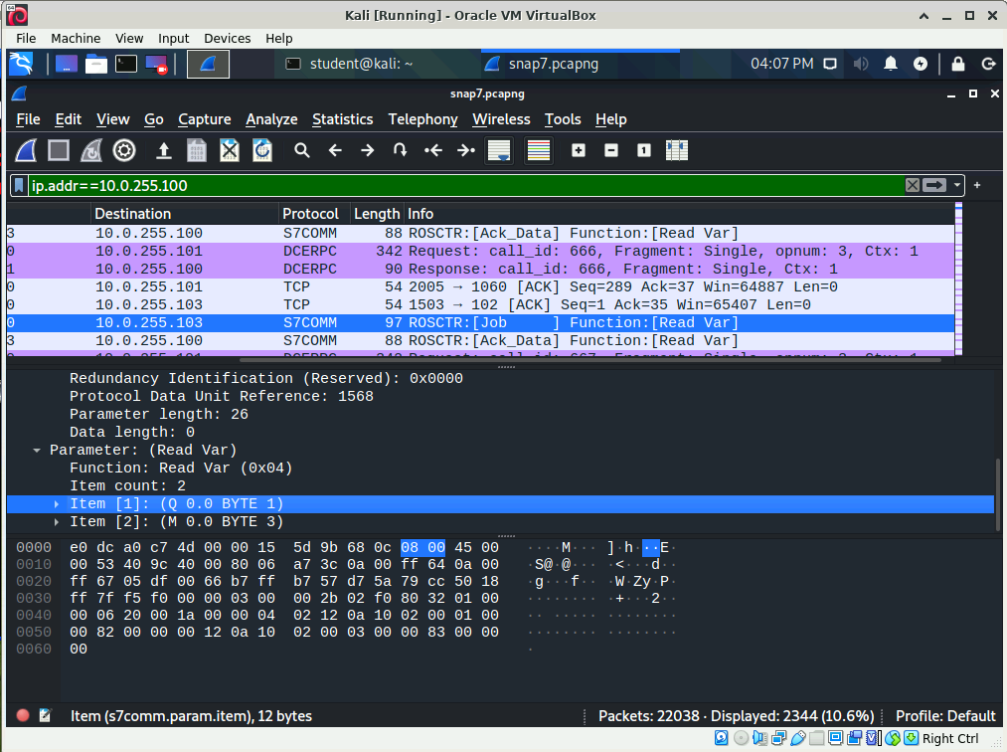Zoom in the packet text
This screenshot has width=1007, height=752.
coord(578,150)
